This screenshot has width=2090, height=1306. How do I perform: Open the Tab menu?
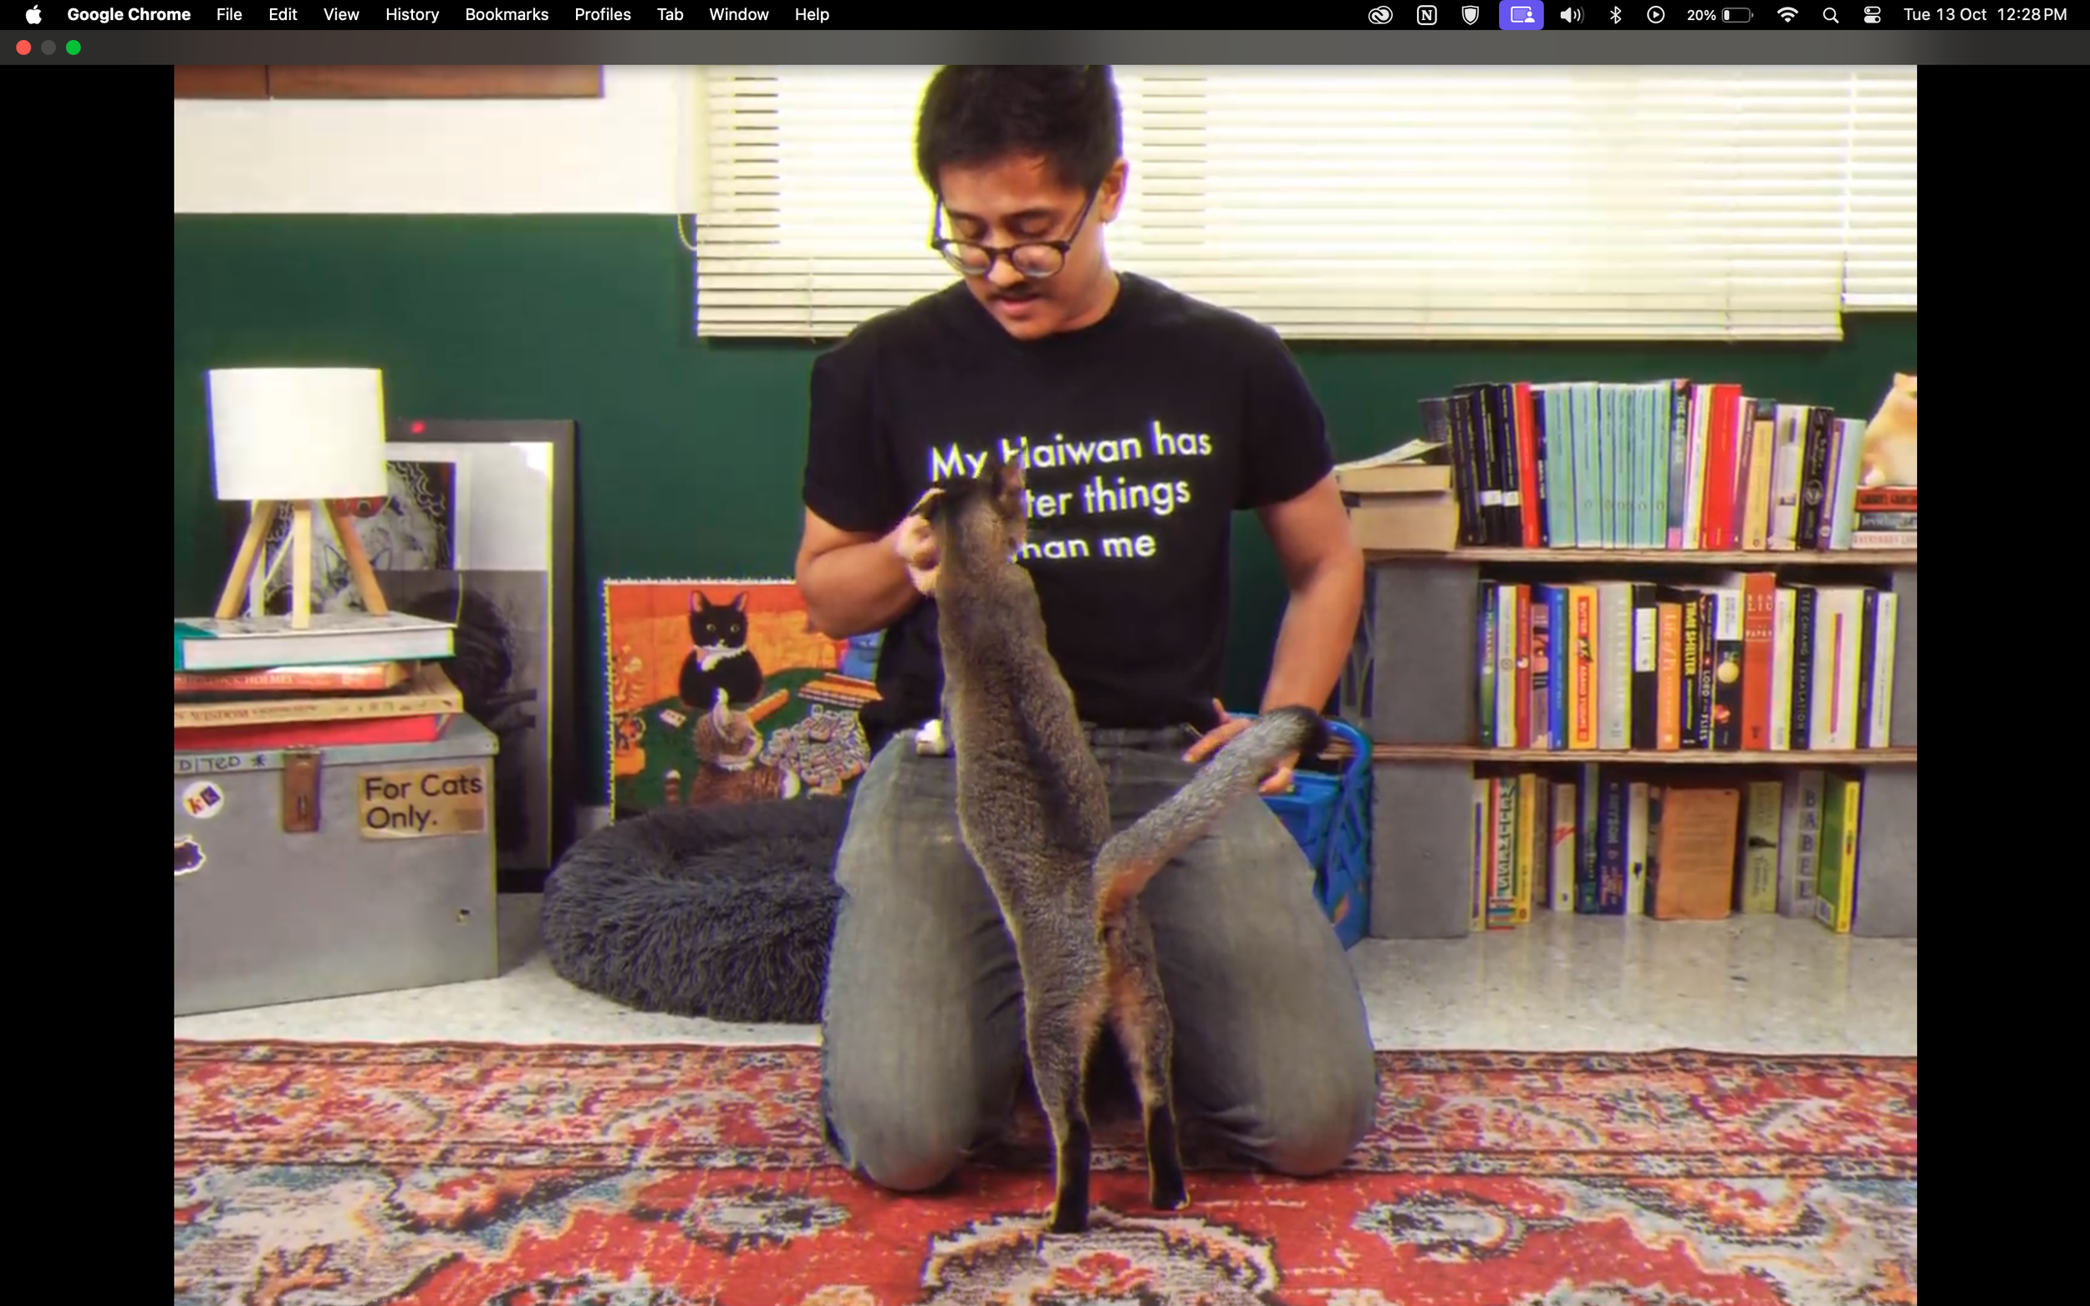(x=670, y=15)
